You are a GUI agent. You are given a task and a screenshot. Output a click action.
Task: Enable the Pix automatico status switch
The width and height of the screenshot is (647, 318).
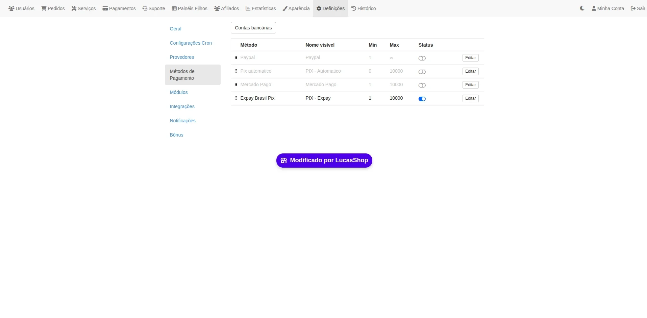click(422, 72)
